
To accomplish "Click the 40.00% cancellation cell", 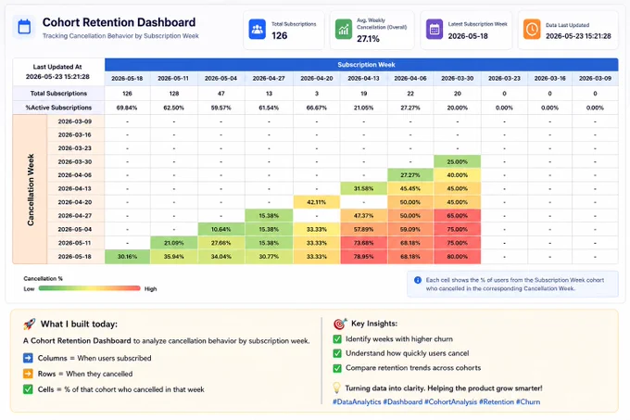I will pyautogui.click(x=458, y=175).
